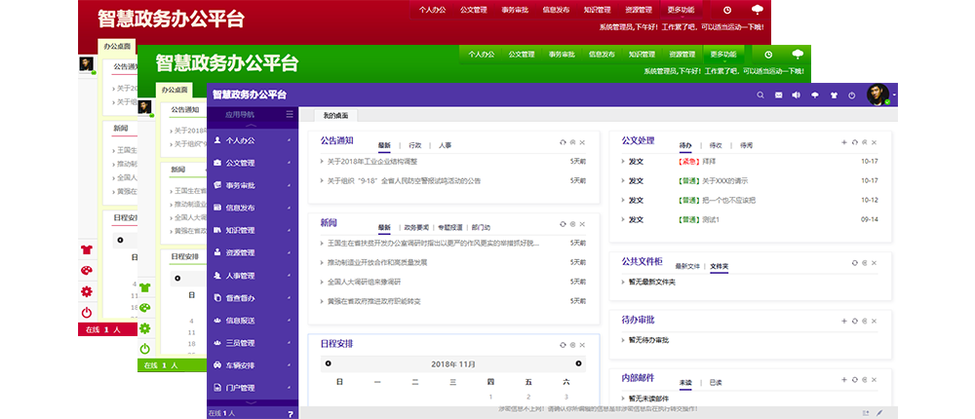
Task: Click the speaker sound icon in purple header
Action: (x=797, y=95)
